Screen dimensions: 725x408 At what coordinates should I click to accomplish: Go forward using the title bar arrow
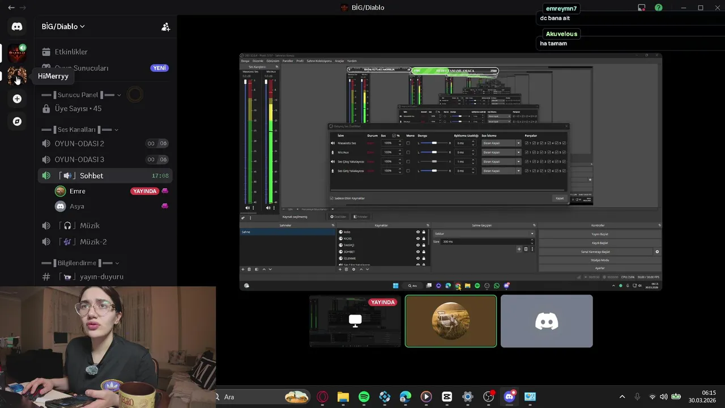(x=23, y=7)
